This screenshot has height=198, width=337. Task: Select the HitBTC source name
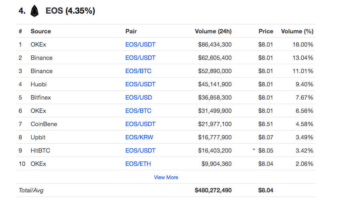[41, 151]
